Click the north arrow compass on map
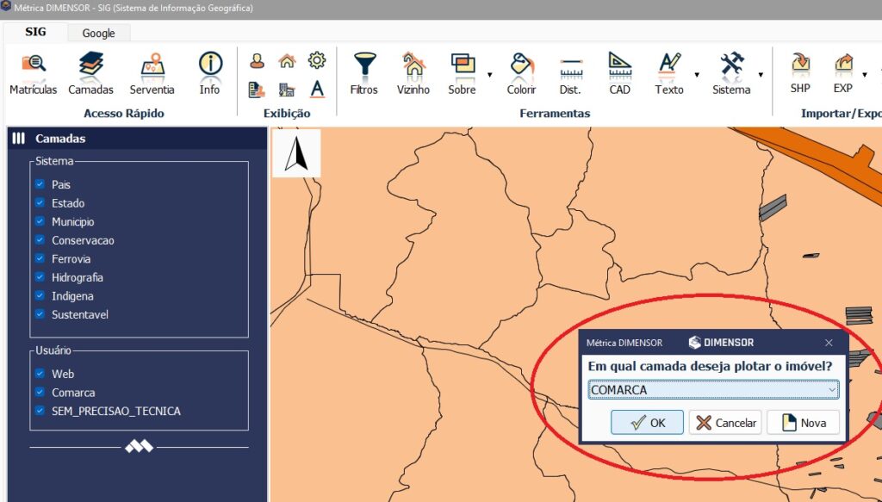 (x=296, y=153)
